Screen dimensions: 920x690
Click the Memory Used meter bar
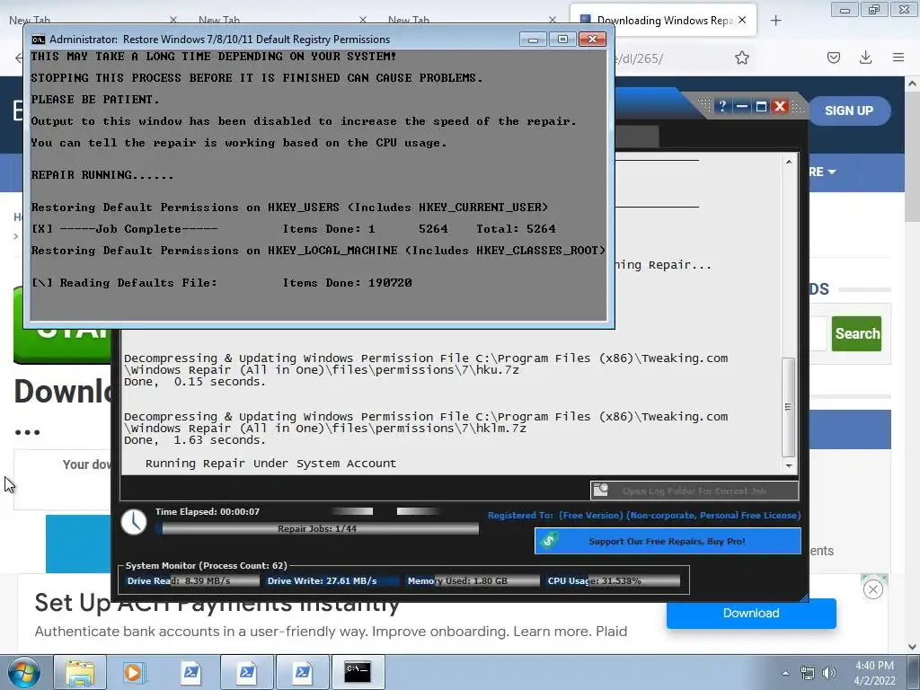click(473, 581)
